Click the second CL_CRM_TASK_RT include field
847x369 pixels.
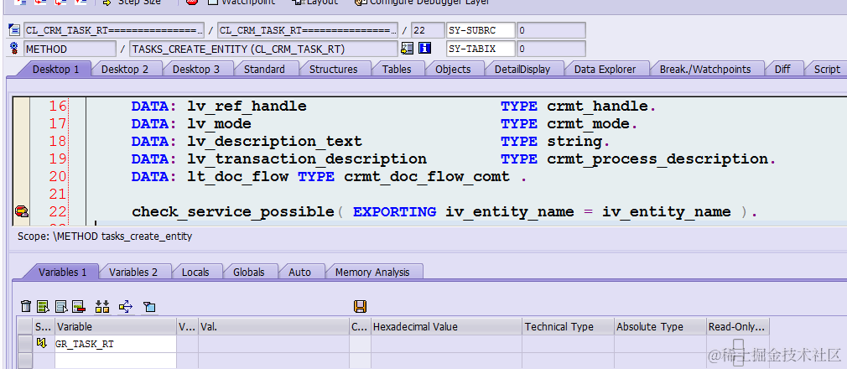click(308, 30)
